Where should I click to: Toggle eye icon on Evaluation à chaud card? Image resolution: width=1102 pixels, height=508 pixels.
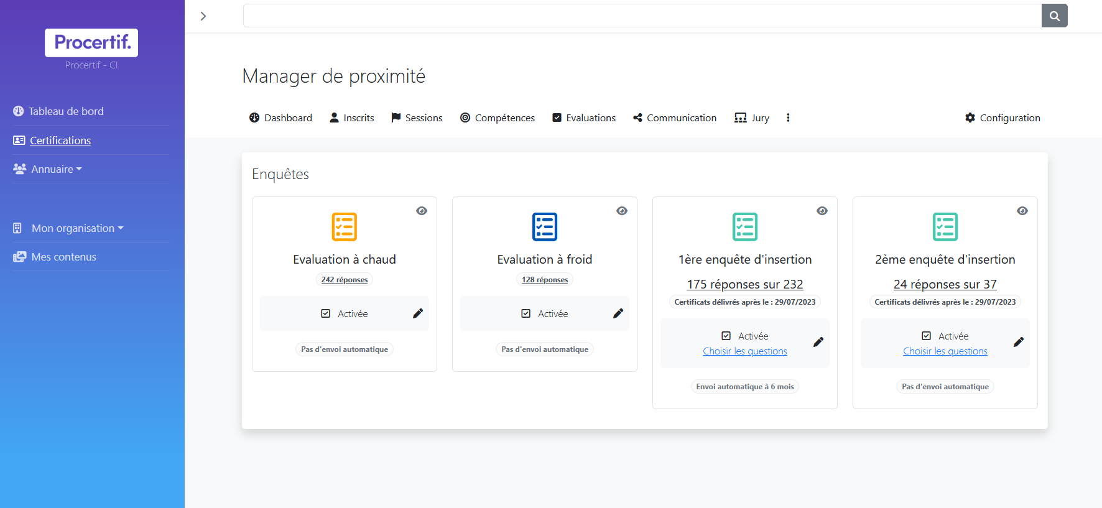(422, 211)
